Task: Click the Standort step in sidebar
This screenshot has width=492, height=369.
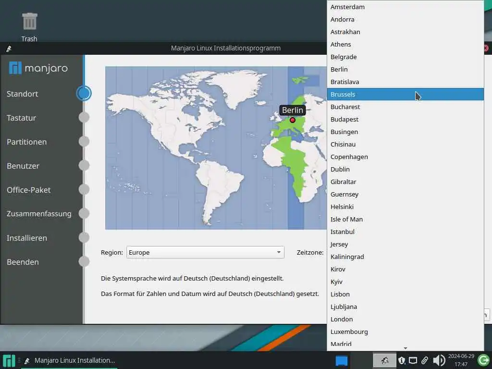Action: [x=22, y=94]
